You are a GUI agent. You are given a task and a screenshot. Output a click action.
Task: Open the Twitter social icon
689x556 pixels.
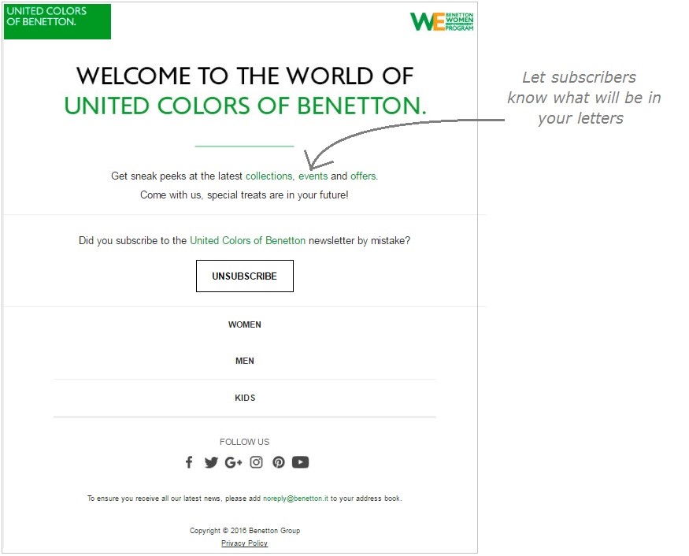pos(211,462)
